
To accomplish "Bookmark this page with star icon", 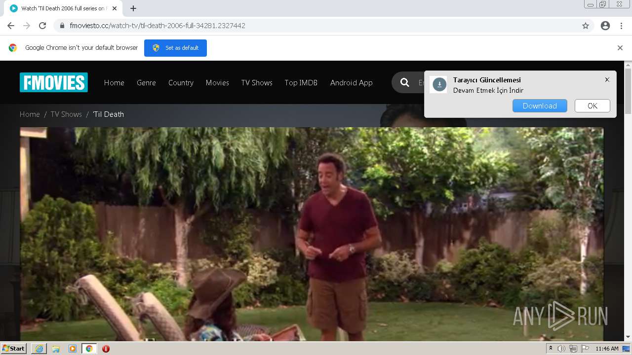I will tap(586, 26).
